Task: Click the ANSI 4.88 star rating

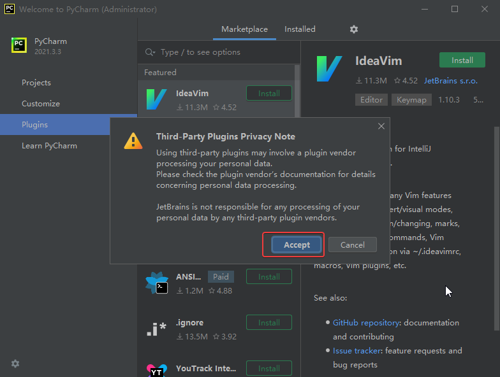Action: pyautogui.click(x=221, y=290)
